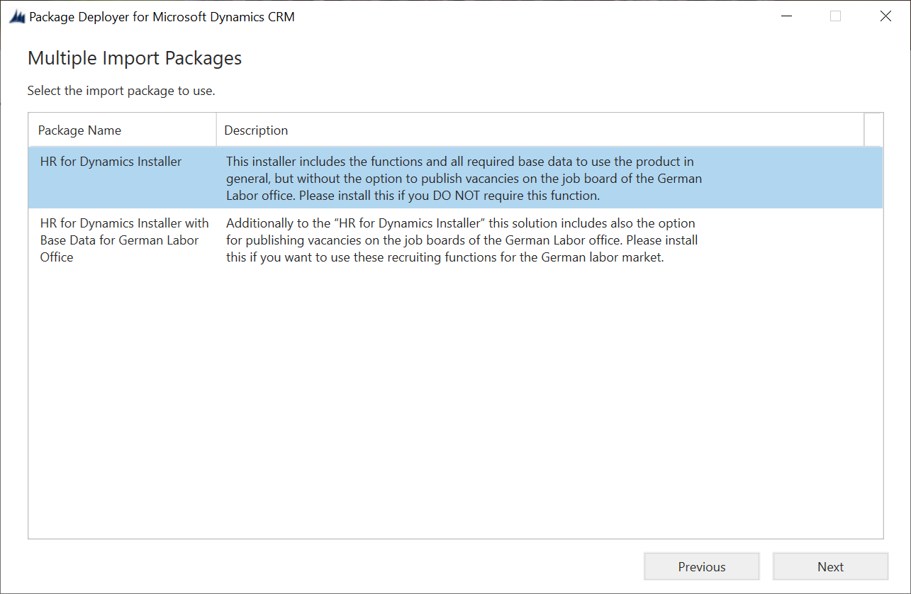Go back with the Previous button

pyautogui.click(x=701, y=567)
